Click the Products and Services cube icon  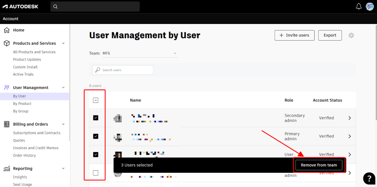pos(7,43)
